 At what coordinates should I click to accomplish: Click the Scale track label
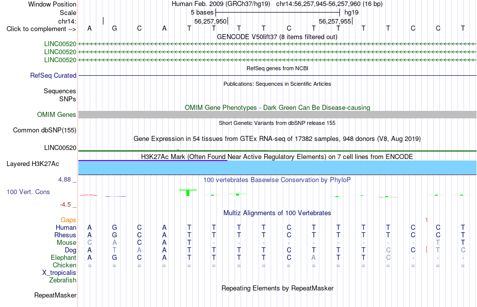68,13
